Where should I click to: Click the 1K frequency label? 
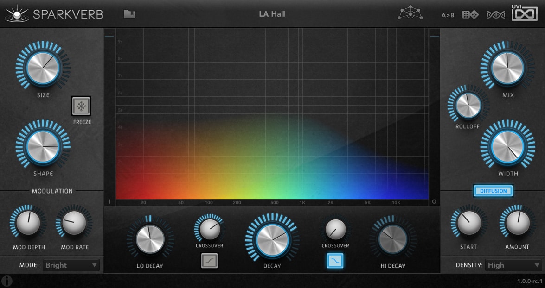click(x=303, y=203)
